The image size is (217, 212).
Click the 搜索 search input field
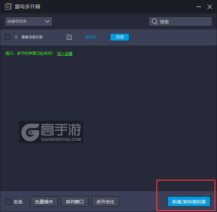[180, 21]
